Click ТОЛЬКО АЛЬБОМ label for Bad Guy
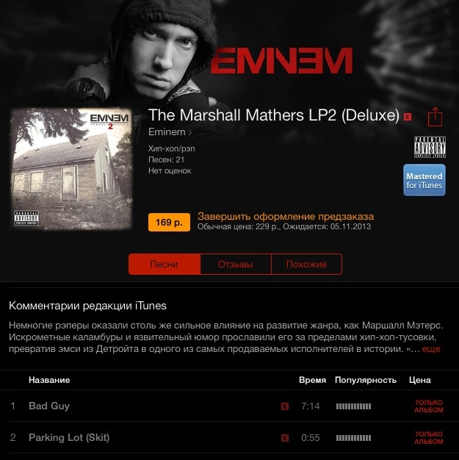459x460 pixels. pyautogui.click(x=428, y=406)
